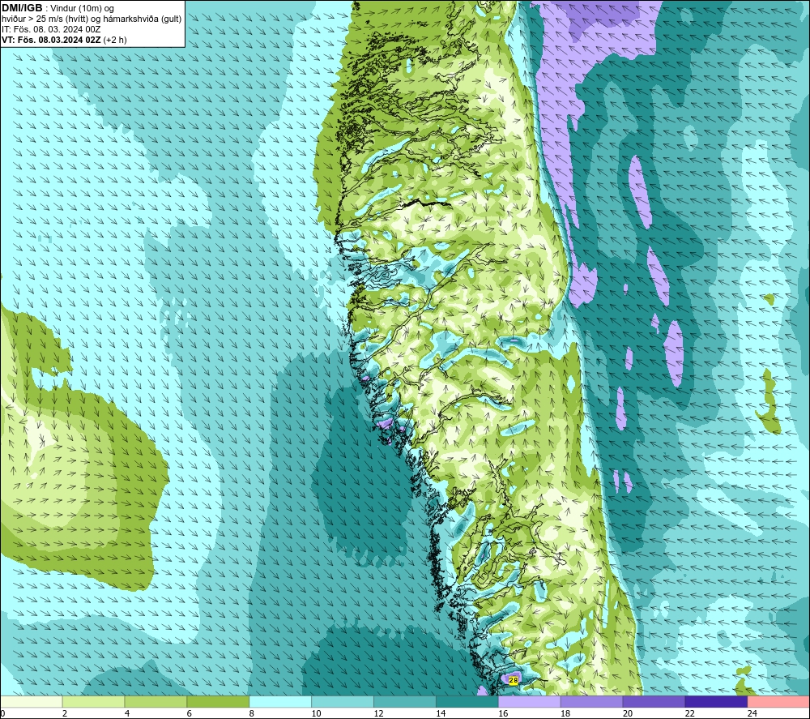This screenshot has height=719, width=810.
Task: Select the 0–2 m/s pale legend swatch
Action: [32, 702]
